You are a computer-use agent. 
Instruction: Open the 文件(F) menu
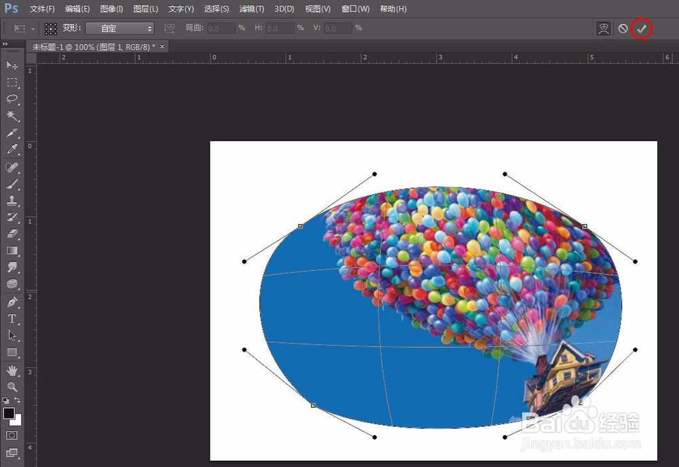42,9
